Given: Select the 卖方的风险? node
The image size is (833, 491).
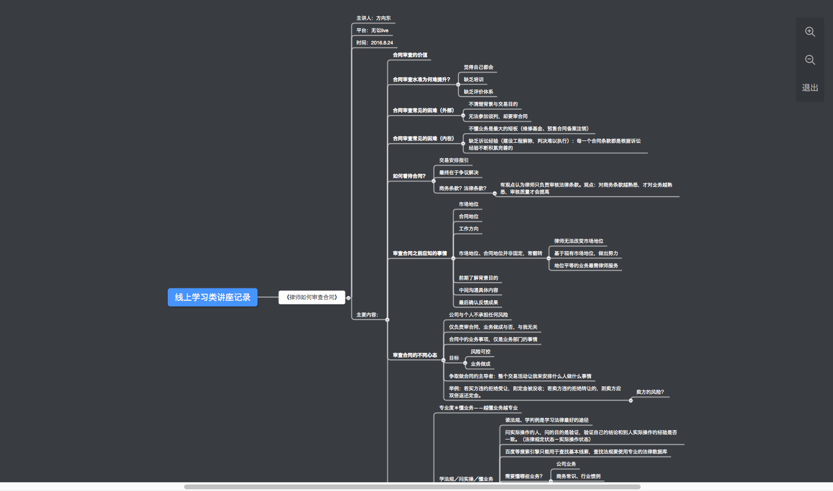Looking at the screenshot, I should (x=650, y=392).
